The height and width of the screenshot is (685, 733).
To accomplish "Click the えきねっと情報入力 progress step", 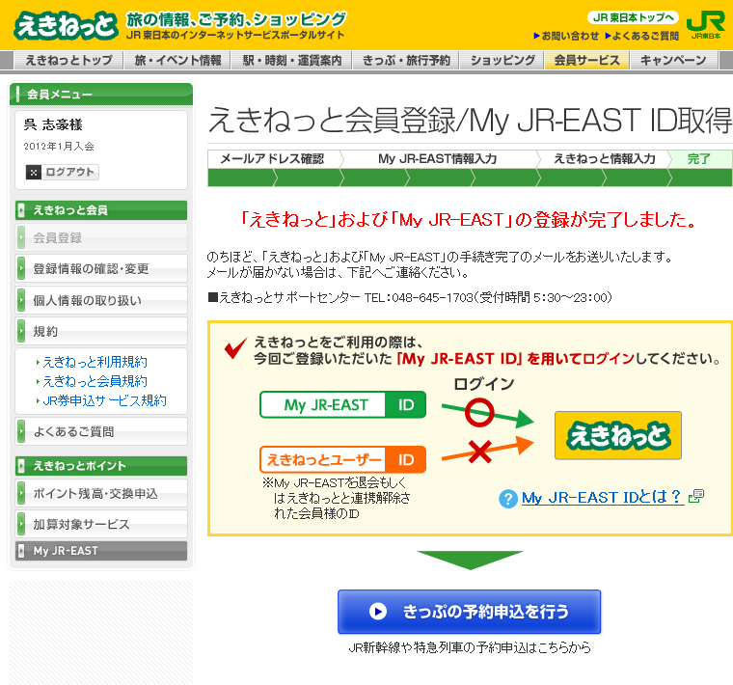I will (605, 159).
